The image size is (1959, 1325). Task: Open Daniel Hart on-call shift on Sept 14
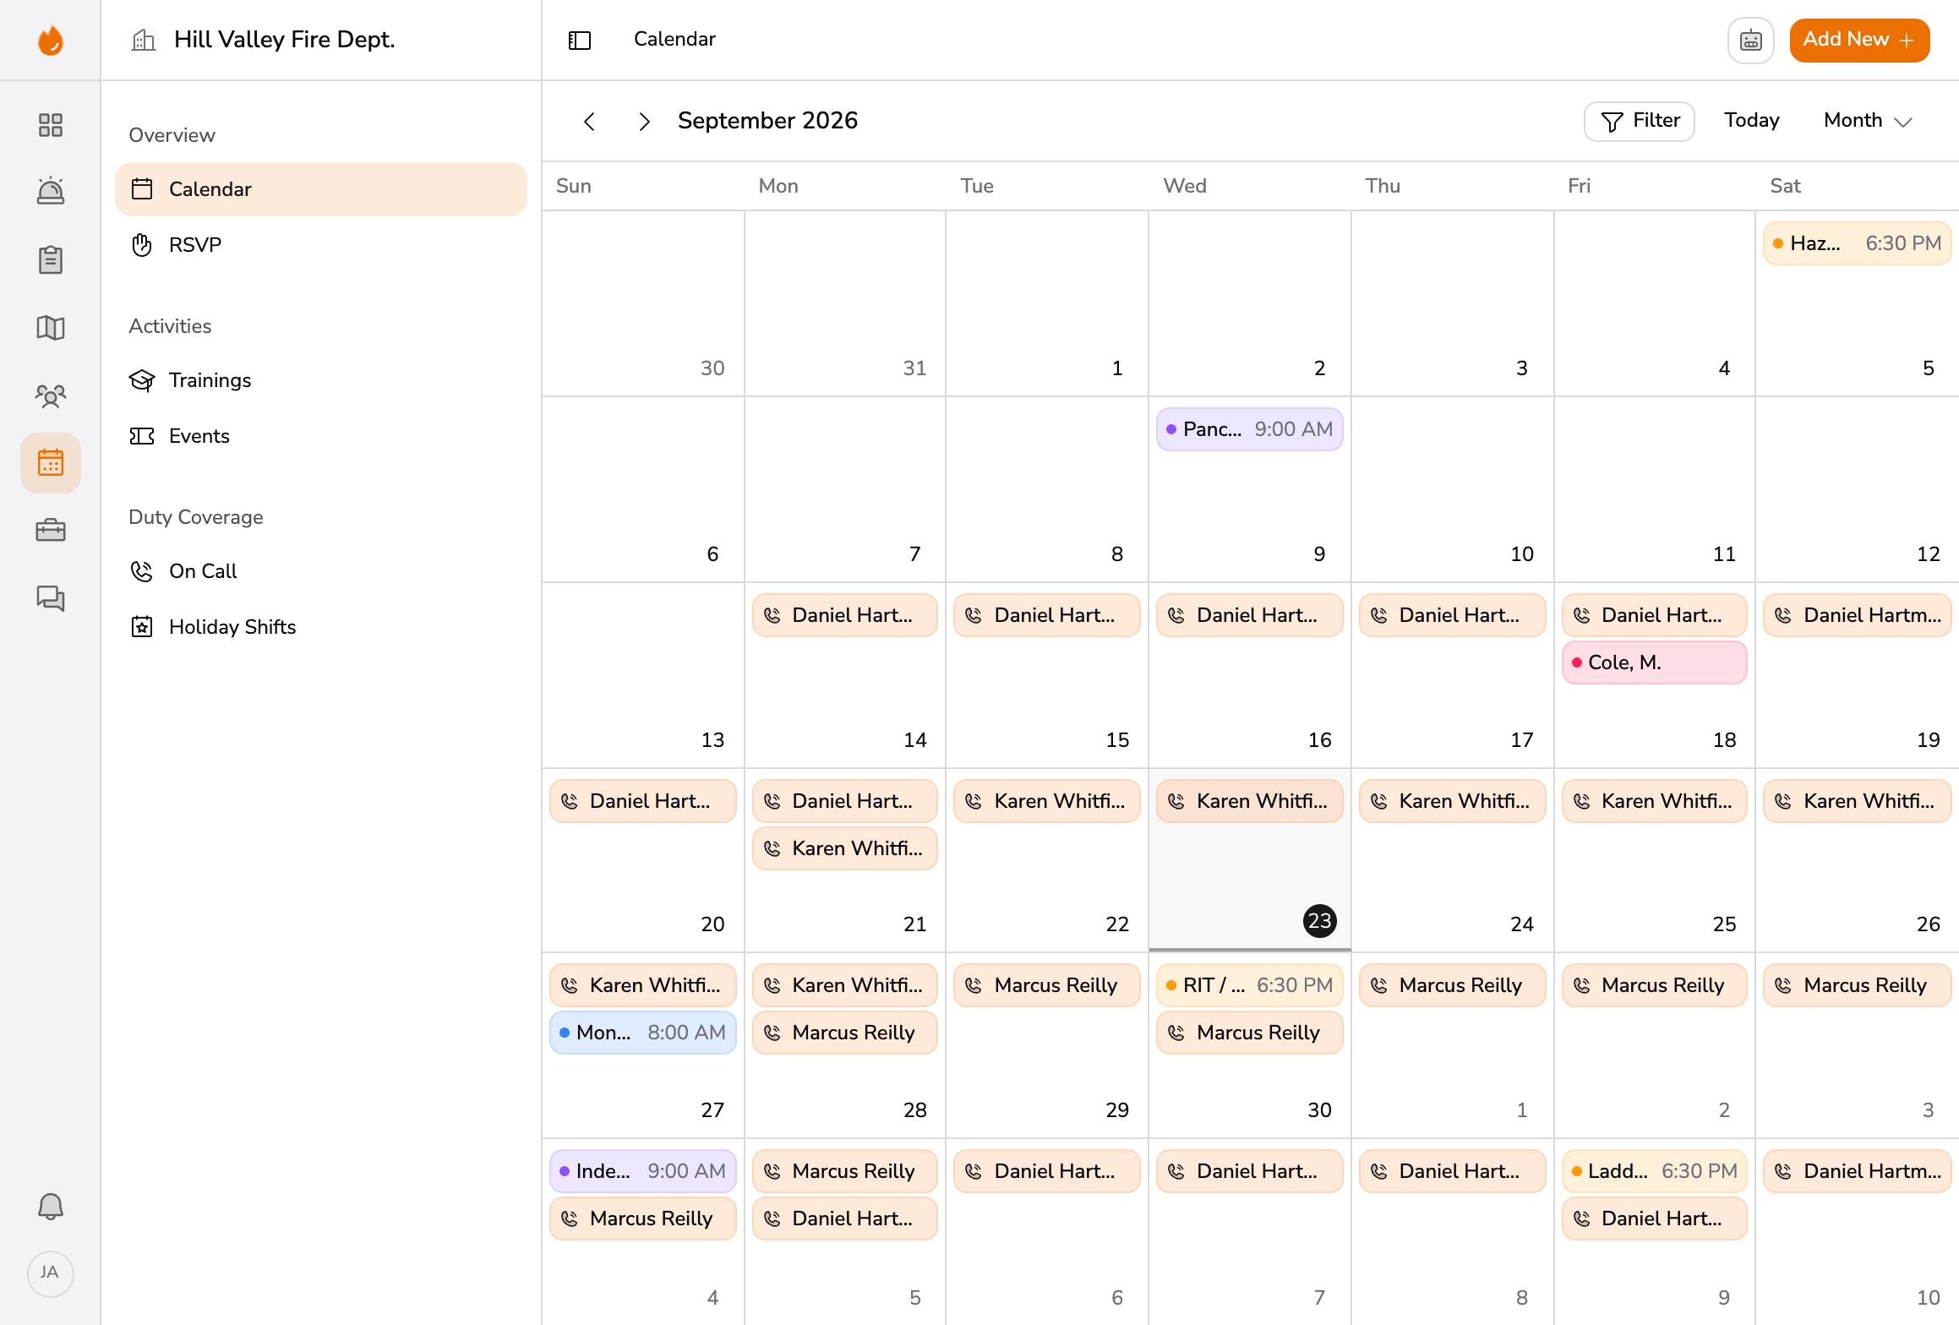pyautogui.click(x=844, y=615)
